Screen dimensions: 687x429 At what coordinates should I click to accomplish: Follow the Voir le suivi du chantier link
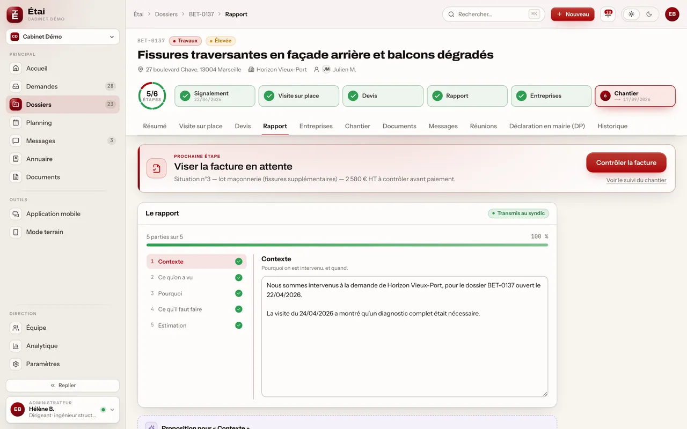(637, 180)
